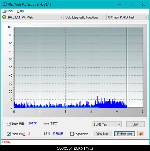Toggle the Show POF checkbox
Image resolution: width=150 pixels, height=151 pixels.
coord(9,134)
